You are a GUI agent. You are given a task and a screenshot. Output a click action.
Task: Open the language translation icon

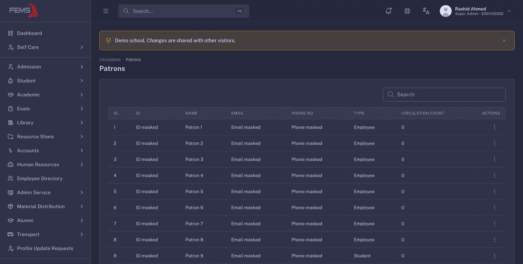tap(426, 11)
